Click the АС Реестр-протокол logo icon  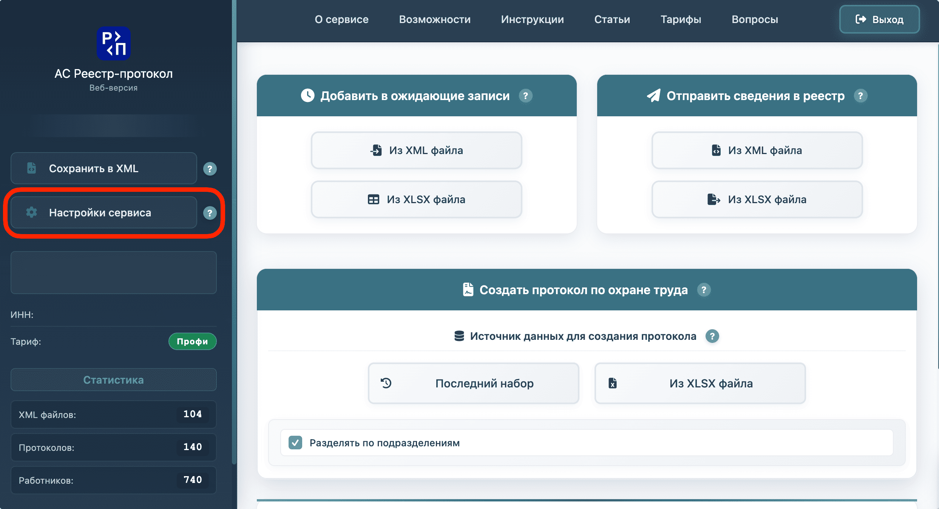point(113,43)
